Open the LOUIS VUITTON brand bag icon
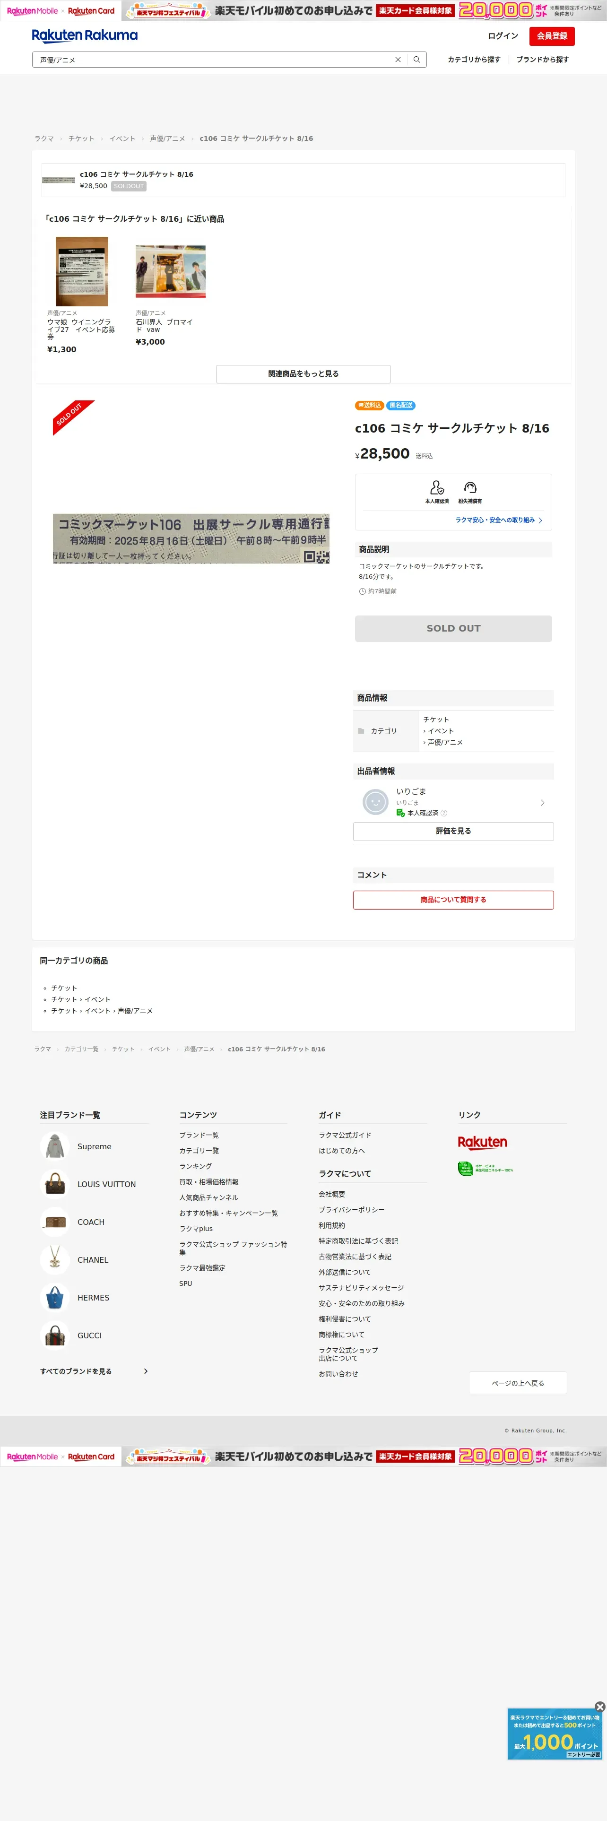This screenshot has height=1821, width=607. pos(55,1184)
